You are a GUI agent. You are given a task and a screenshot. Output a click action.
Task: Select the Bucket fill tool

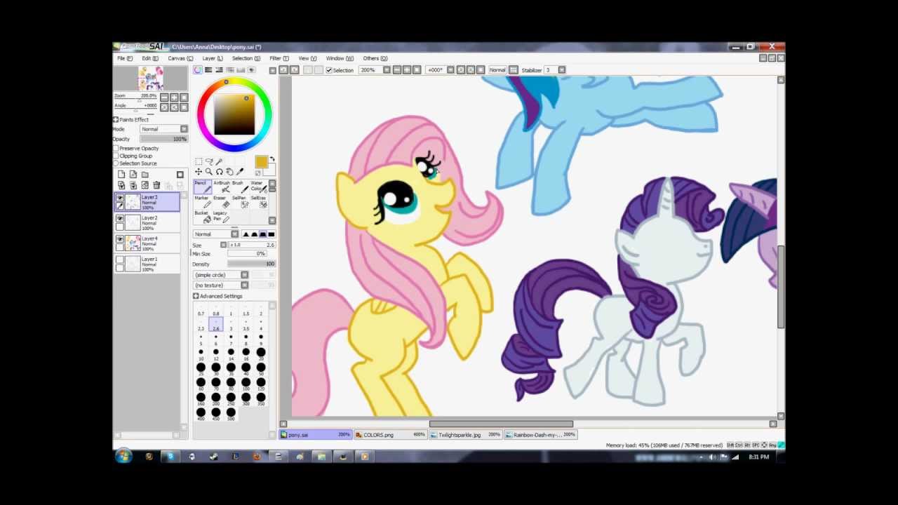(203, 217)
